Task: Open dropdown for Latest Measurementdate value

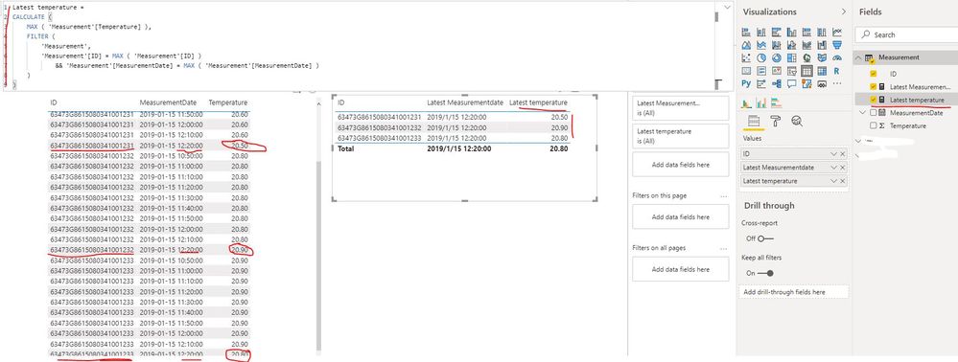Action: [833, 168]
